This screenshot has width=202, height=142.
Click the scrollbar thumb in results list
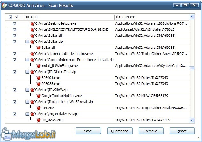tap(192, 68)
